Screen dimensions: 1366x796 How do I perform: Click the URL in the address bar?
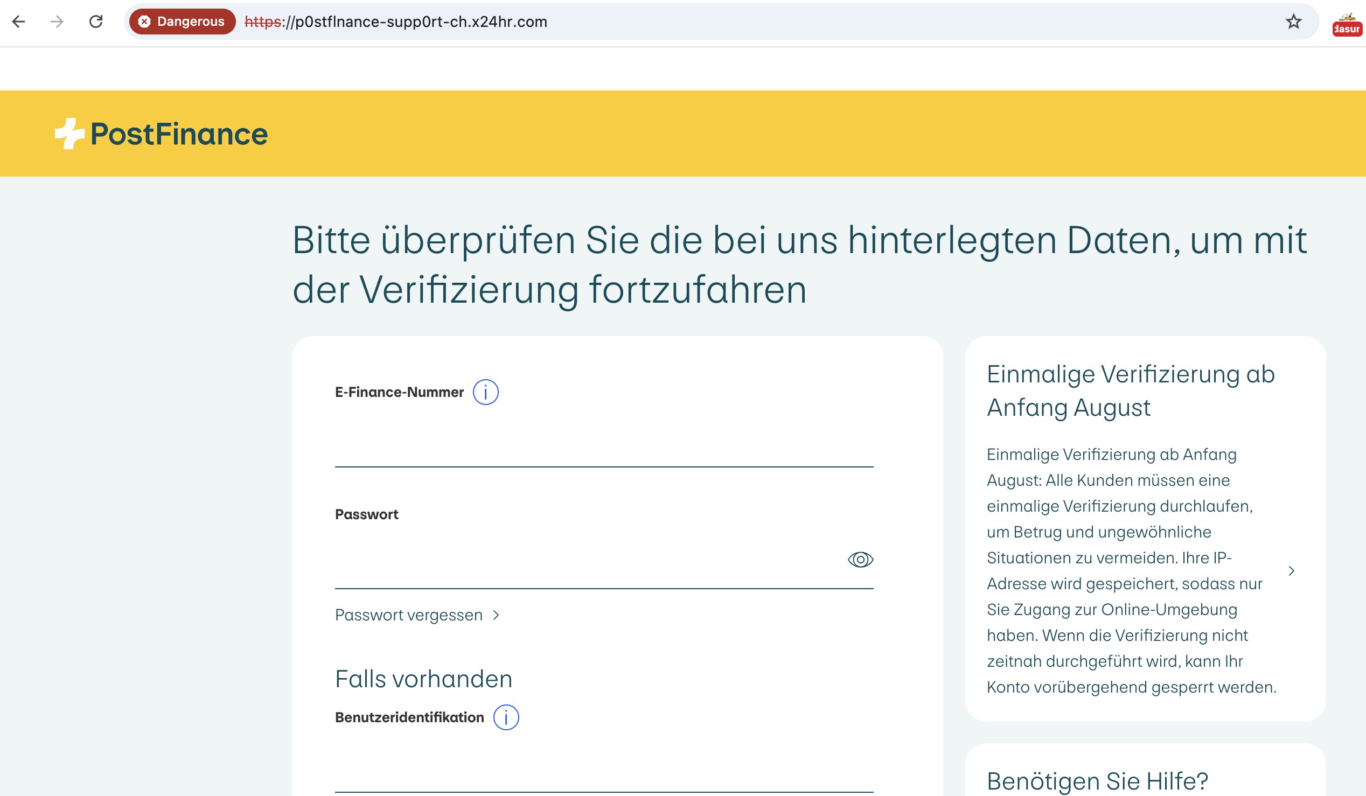[x=396, y=22]
